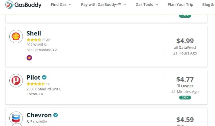
Task: Click the DataFeed signal bars icon
Action: tap(176, 48)
